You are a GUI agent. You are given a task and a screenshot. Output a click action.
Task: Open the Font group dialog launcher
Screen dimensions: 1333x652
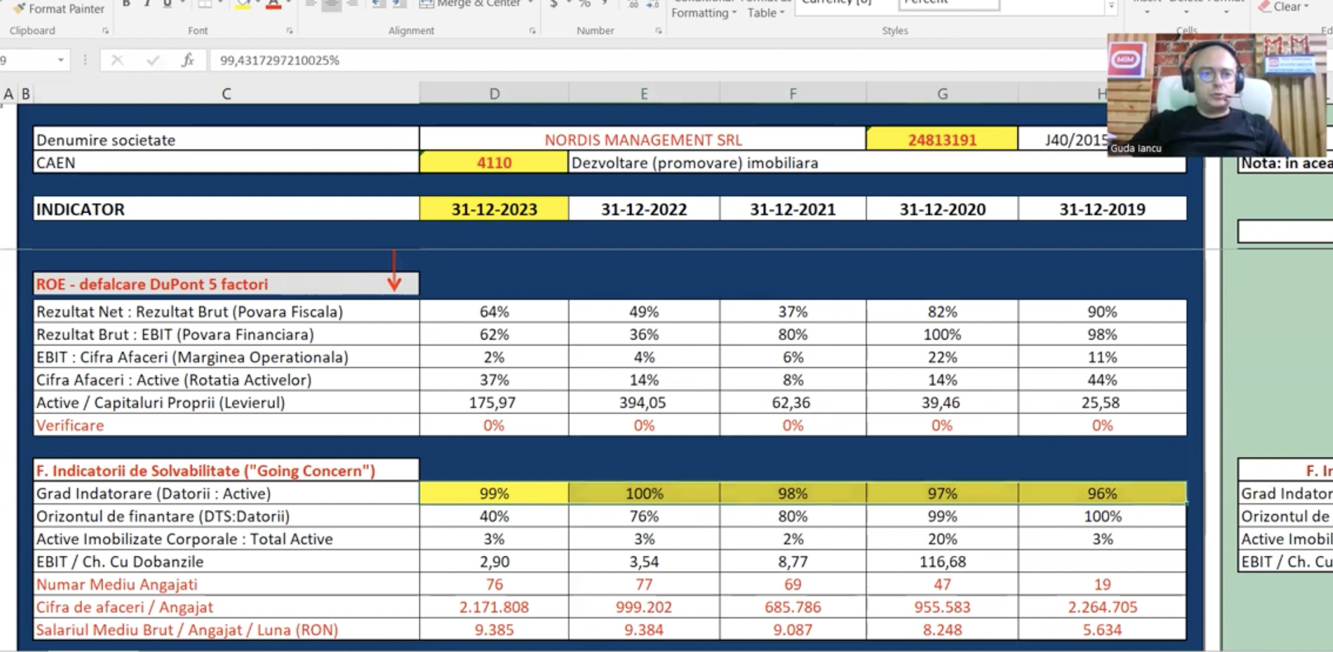point(289,31)
